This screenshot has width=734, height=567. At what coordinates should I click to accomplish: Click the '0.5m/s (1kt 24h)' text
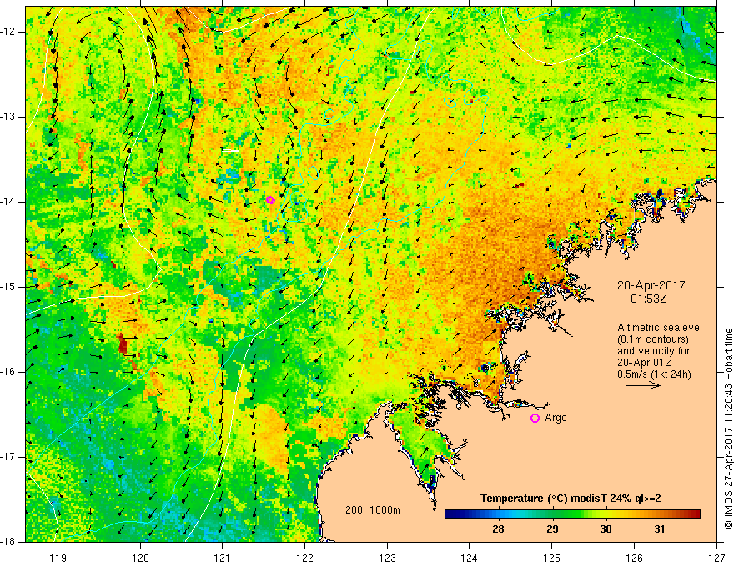click(x=654, y=374)
